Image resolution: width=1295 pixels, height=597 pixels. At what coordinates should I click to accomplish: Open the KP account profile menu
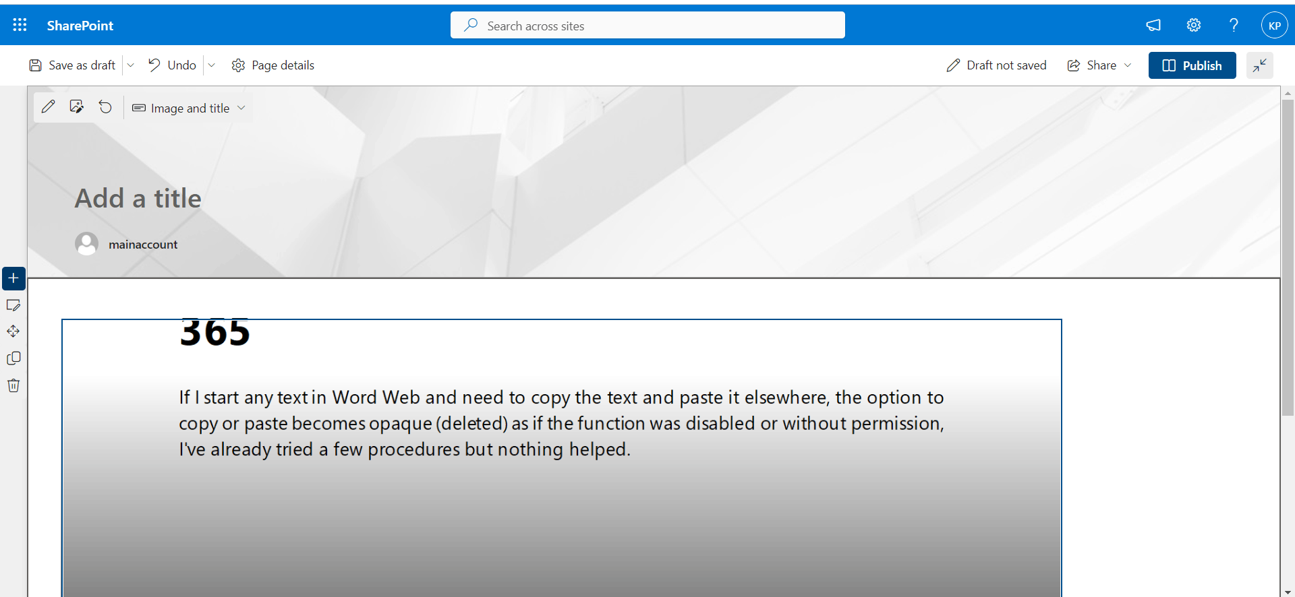click(1274, 26)
